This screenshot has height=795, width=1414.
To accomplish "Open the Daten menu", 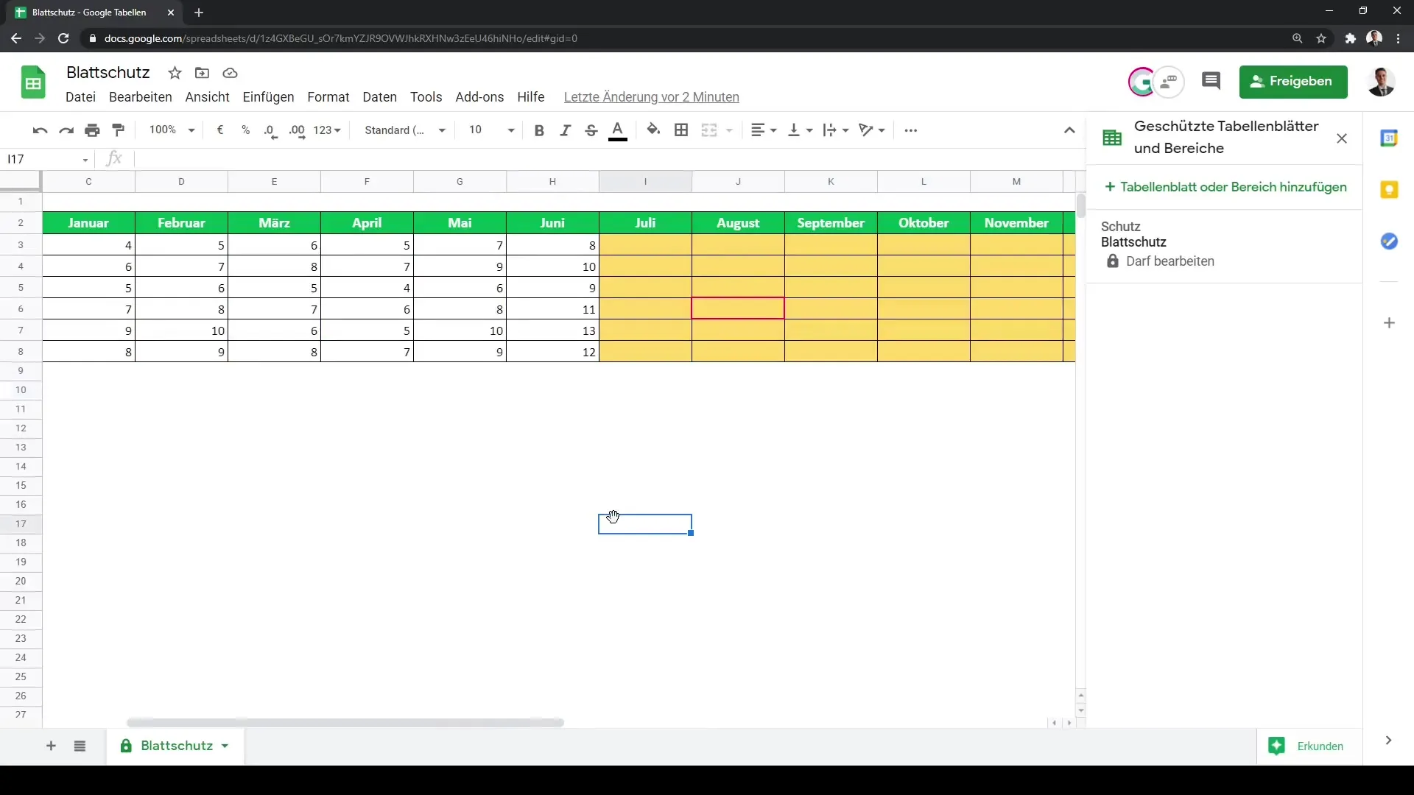I will pyautogui.click(x=379, y=97).
